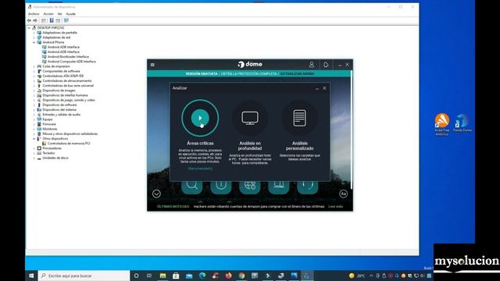Choose the Análisis personalizado document icon
The image size is (500, 281).
300,118
